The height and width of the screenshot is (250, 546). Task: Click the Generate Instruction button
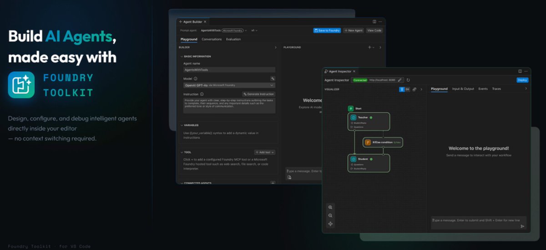pyautogui.click(x=258, y=94)
